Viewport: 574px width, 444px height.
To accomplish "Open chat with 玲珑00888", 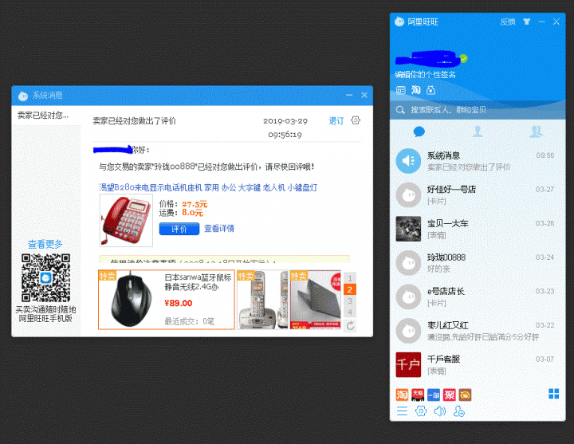I will (x=478, y=263).
